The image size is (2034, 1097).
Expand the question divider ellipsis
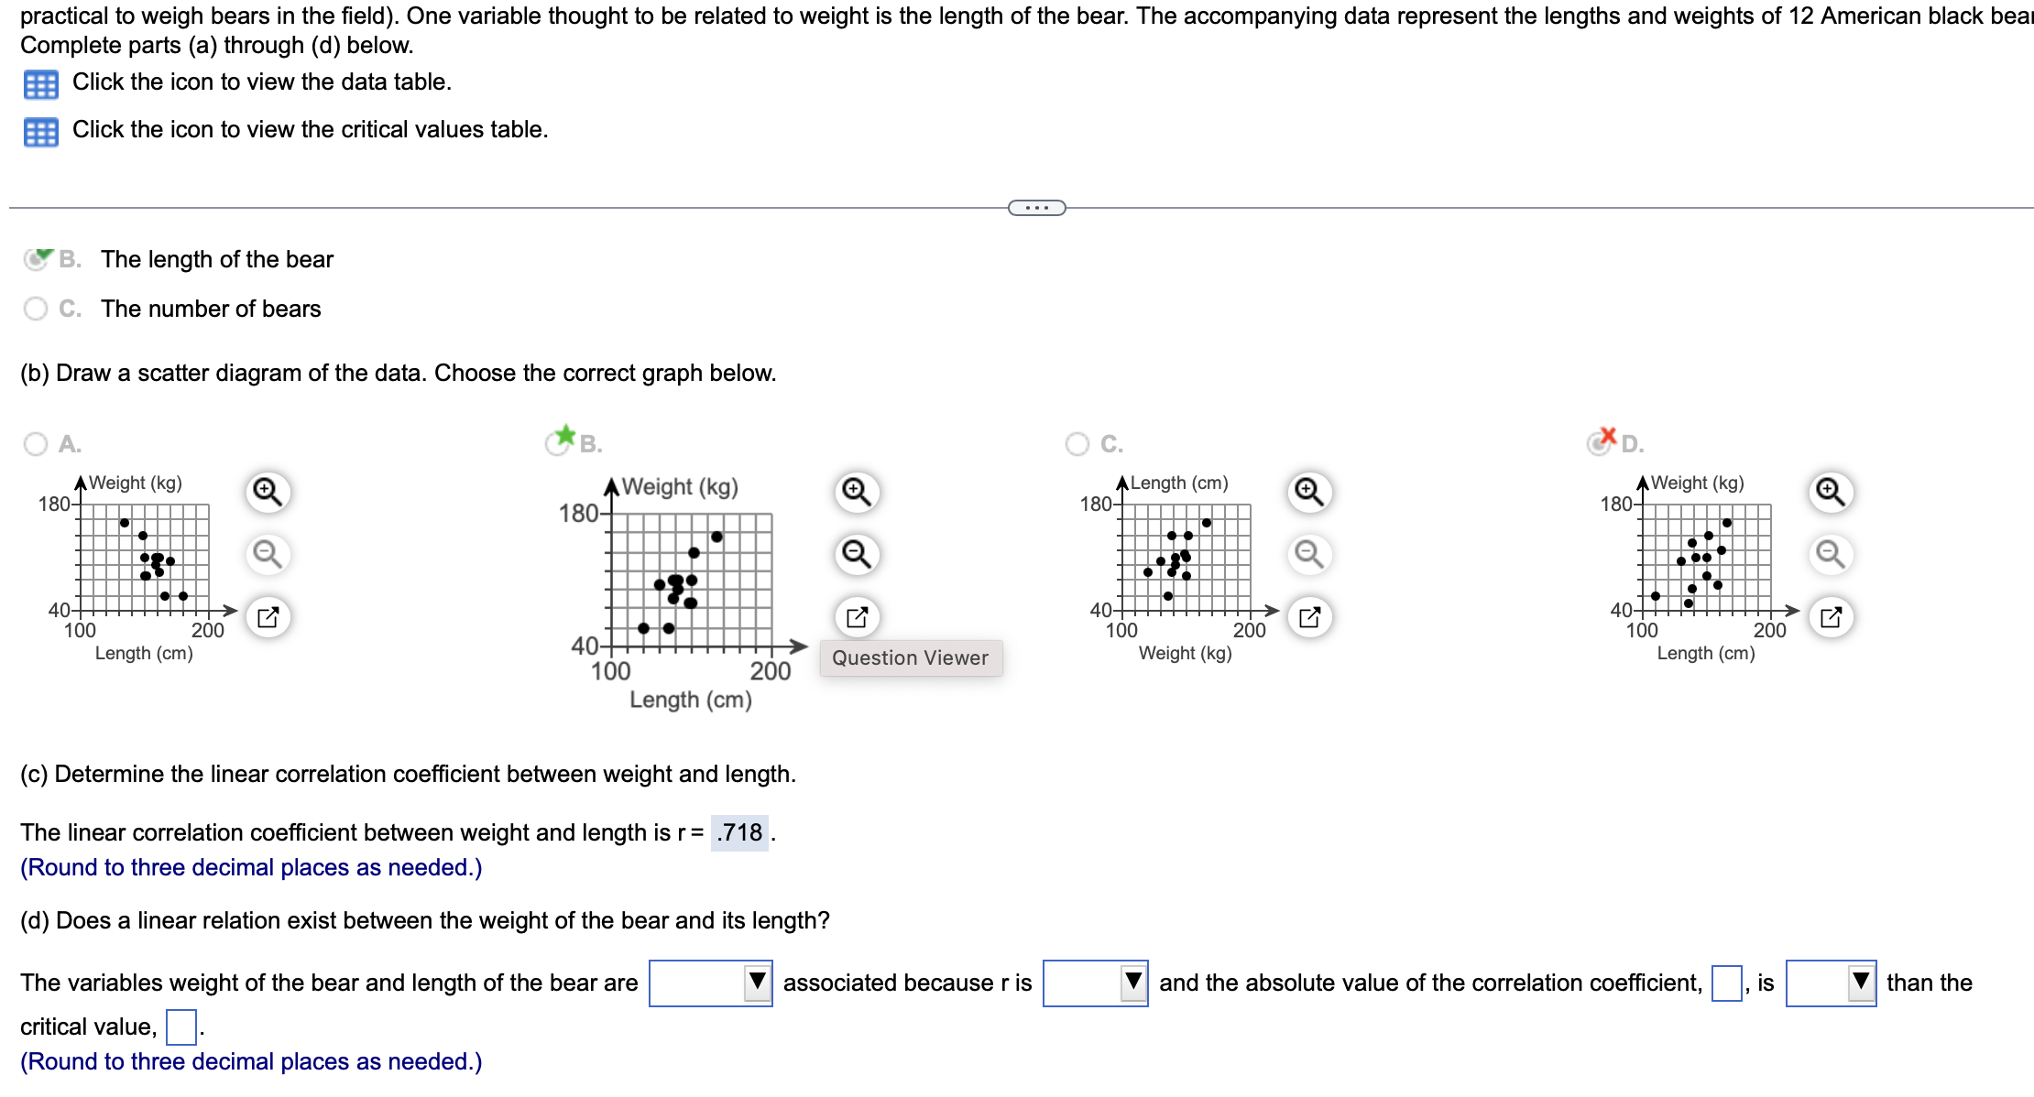pos(1039,208)
